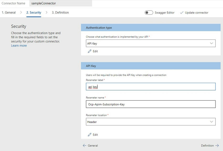223x151 pixels.
Task: Click right arrow icon beside Definition
Action: [x=217, y=145]
